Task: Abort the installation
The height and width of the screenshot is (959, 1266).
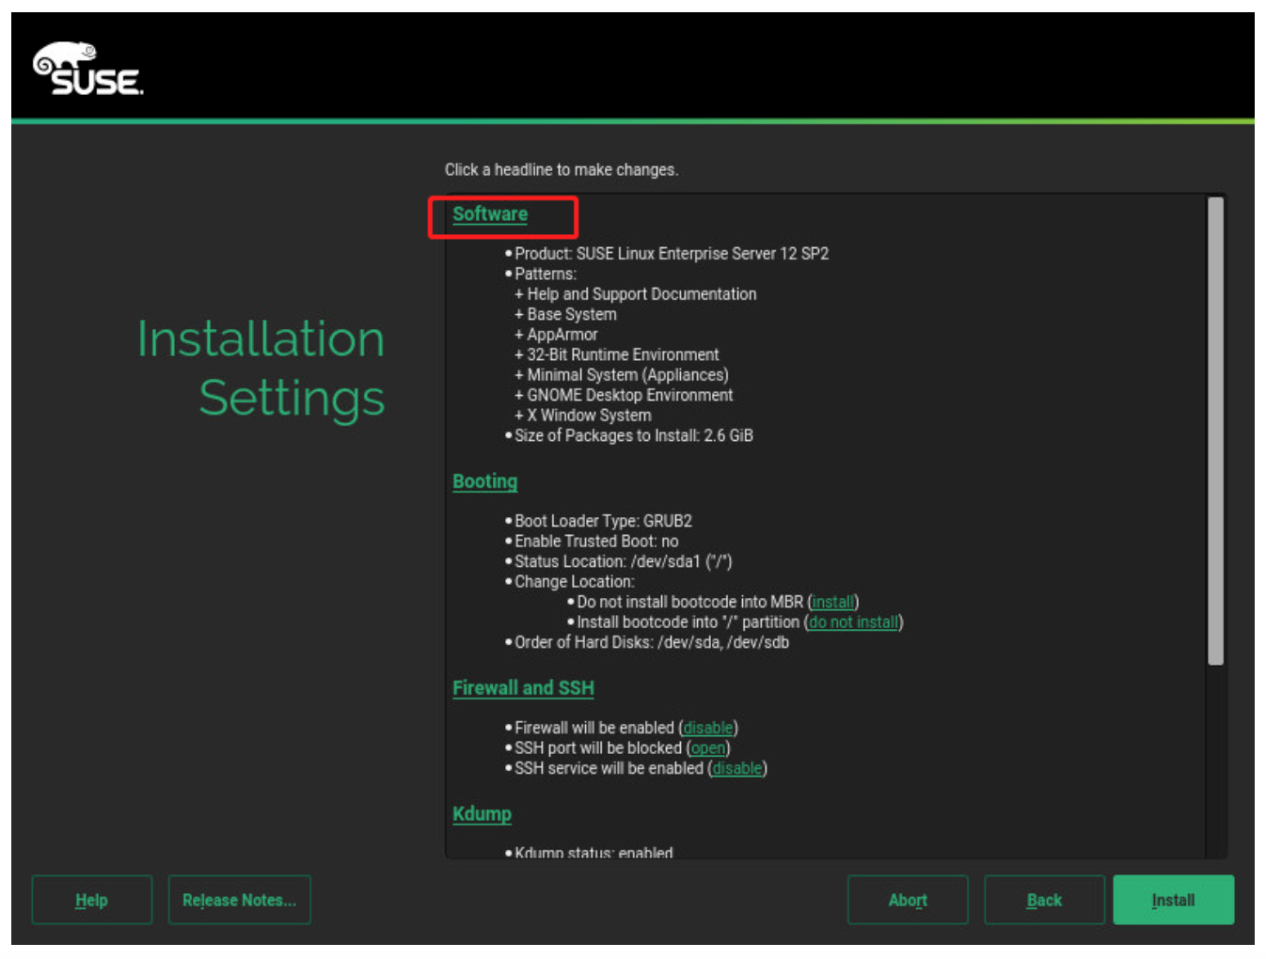Action: pos(908,900)
